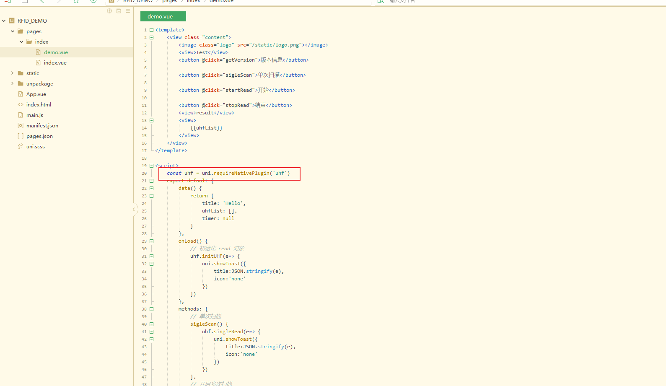Click the pages folder icon

coord(20,31)
